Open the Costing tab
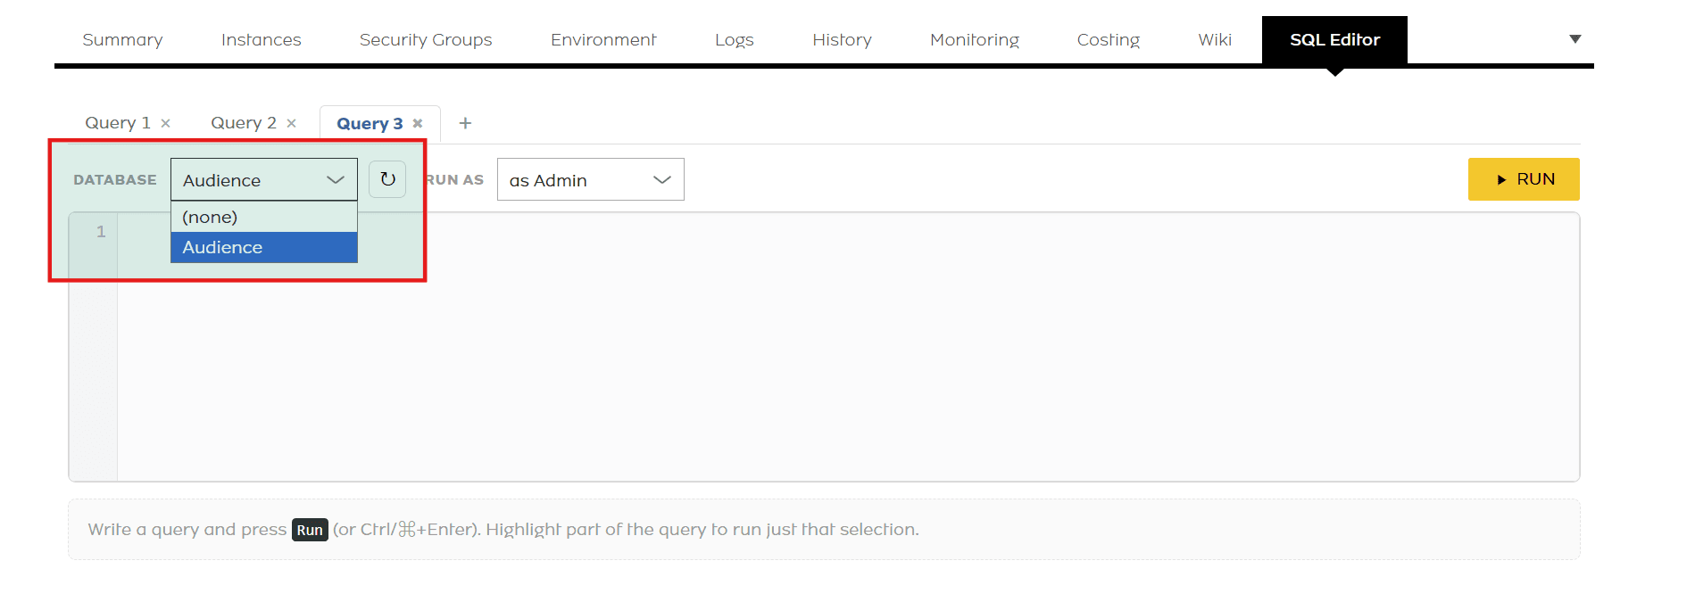 [1109, 39]
